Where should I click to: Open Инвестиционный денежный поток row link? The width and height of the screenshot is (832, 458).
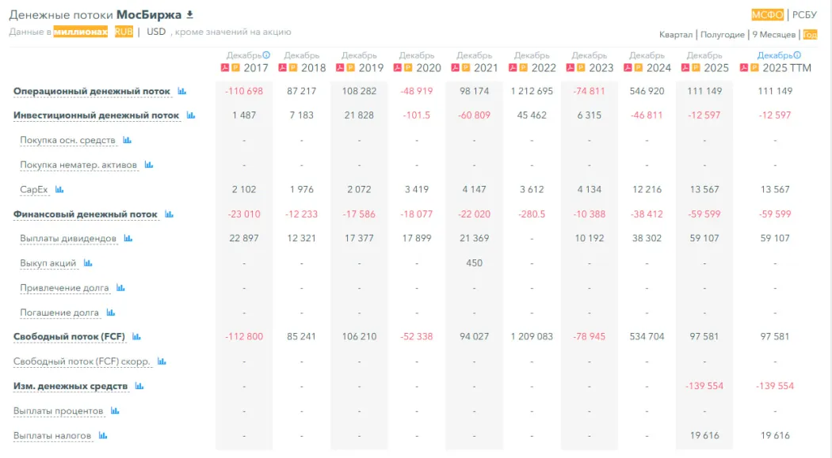click(x=96, y=115)
